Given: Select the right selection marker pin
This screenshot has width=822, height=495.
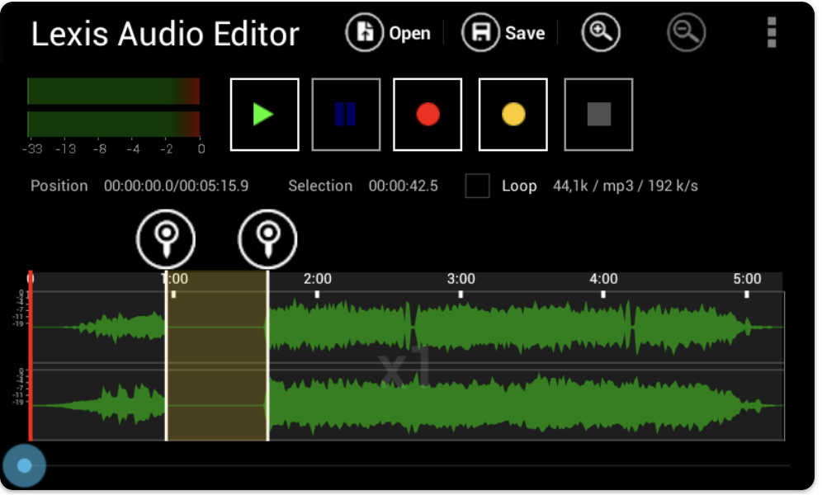Looking at the screenshot, I should (x=267, y=238).
